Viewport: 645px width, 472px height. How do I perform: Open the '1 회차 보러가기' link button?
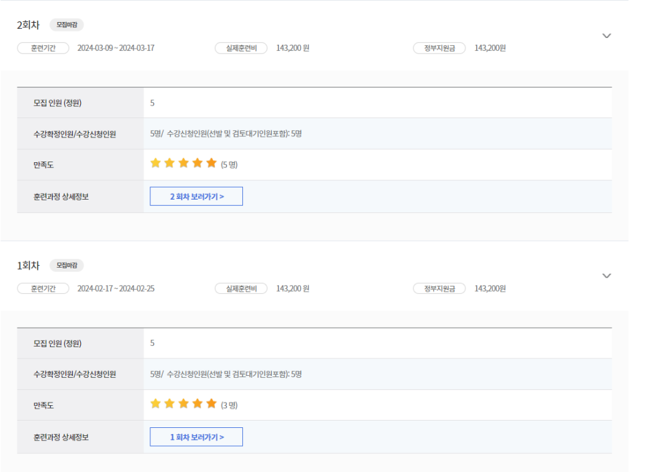click(x=196, y=437)
